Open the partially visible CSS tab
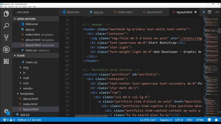The width and height of the screenshot is (221, 124). coord(204,12)
